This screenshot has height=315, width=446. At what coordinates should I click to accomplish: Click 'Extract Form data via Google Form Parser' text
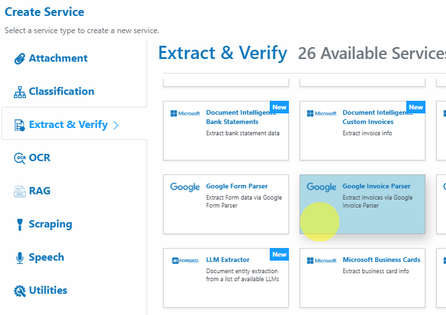[244, 202]
